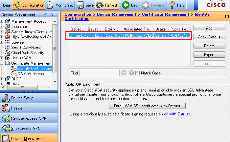Screen dimensions: 230x142
Task: Select TPOINT-SERVER certificate row cell
Action: point(138,35)
